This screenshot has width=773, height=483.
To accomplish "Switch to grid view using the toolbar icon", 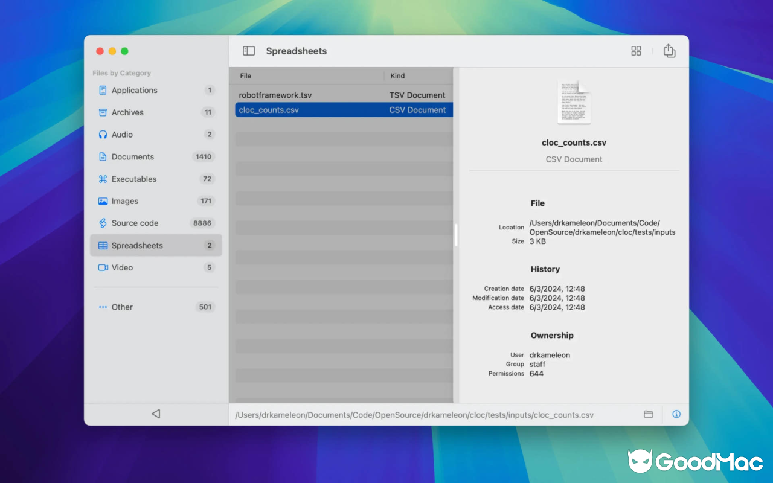I will 636,51.
